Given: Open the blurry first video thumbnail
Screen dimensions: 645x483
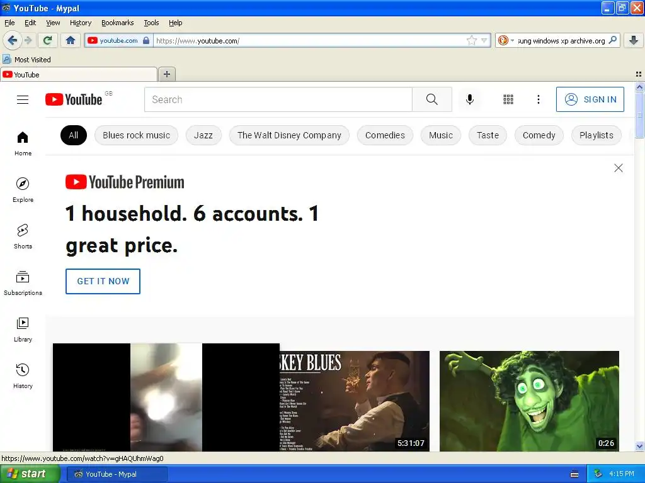Looking at the screenshot, I should [166, 397].
